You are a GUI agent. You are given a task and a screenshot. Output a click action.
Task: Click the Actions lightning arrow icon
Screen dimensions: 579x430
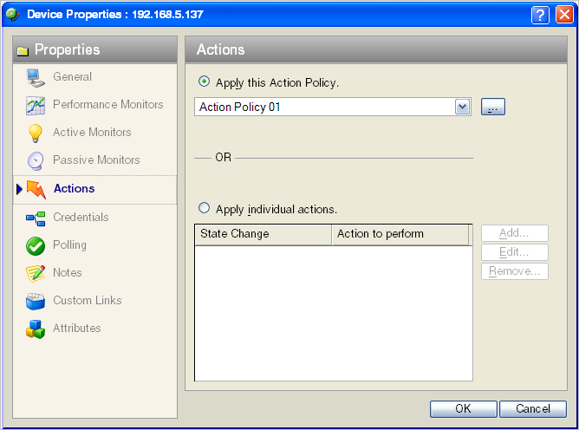(36, 190)
